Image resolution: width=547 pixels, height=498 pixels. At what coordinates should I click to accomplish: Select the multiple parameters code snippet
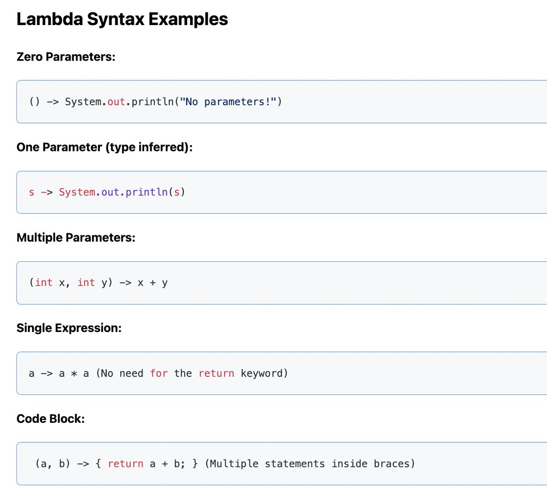273,282
